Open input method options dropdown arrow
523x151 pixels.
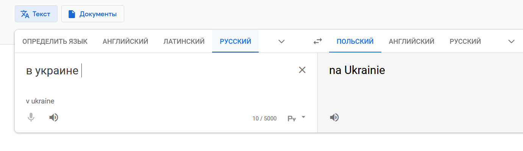point(303,117)
